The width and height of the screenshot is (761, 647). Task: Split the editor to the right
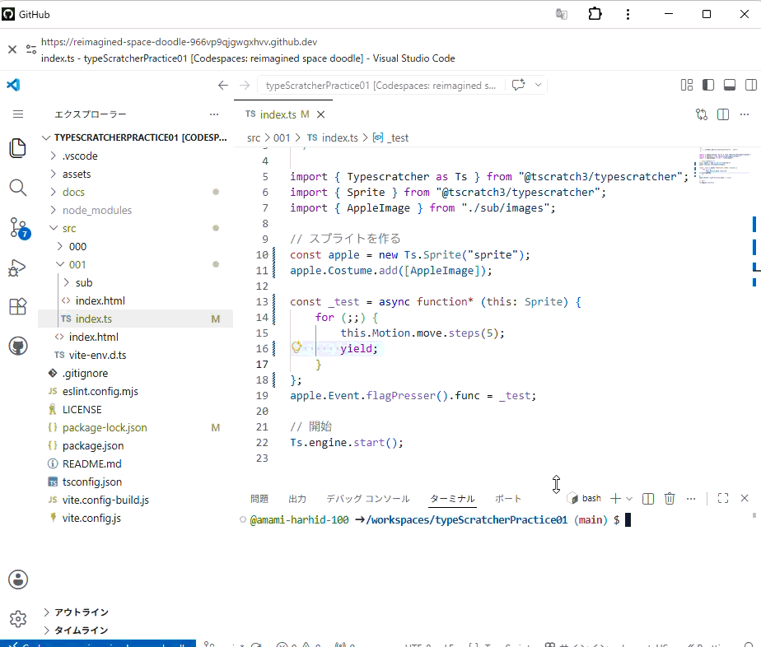722,114
